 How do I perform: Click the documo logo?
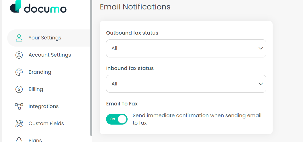tap(38, 7)
